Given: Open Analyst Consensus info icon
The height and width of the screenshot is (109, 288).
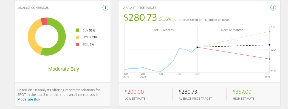Looking at the screenshot, I should pos(105,8).
